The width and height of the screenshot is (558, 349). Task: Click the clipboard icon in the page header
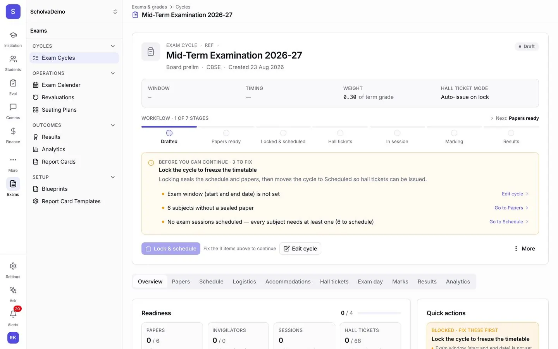coord(135,15)
